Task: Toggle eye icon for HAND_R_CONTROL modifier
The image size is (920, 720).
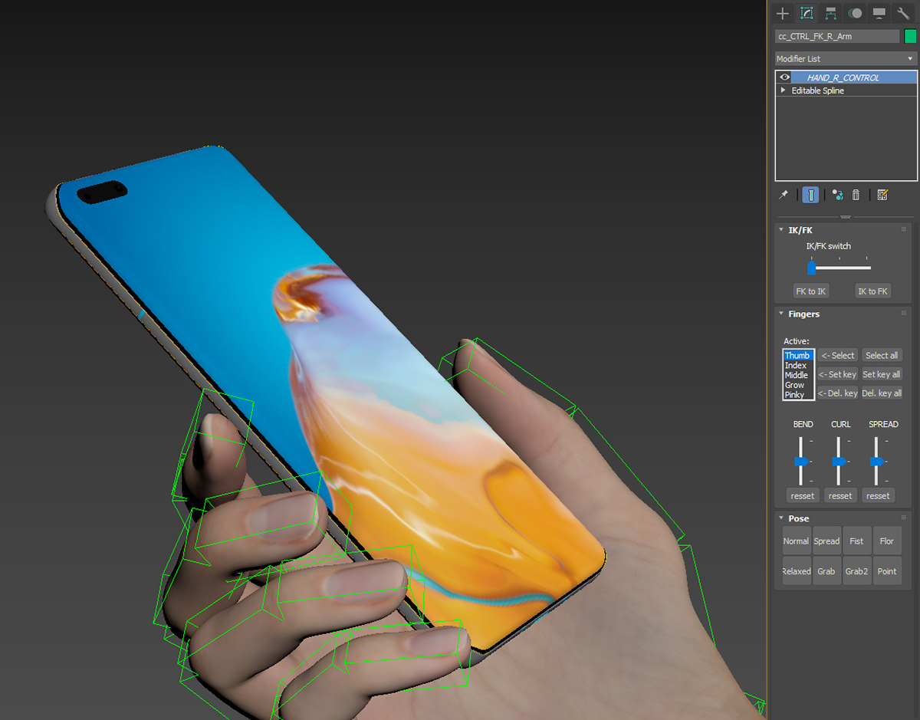Action: click(x=784, y=77)
